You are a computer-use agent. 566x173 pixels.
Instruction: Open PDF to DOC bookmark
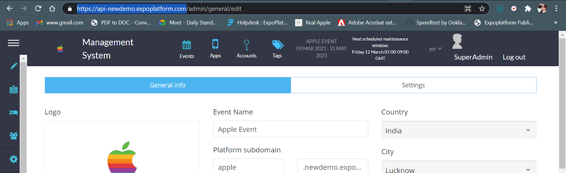click(121, 23)
